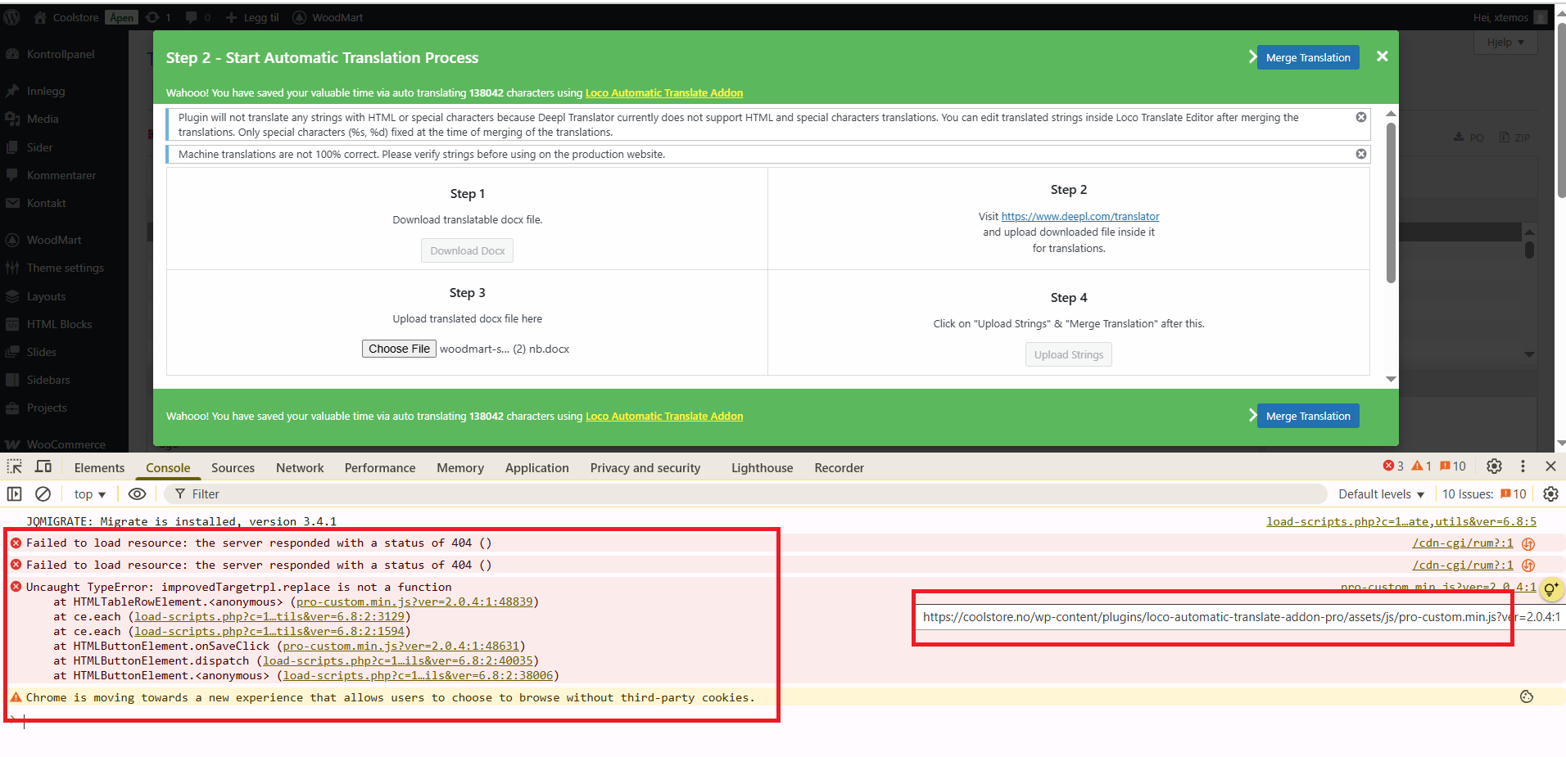
Task: Switch to the Application tab
Action: click(536, 467)
